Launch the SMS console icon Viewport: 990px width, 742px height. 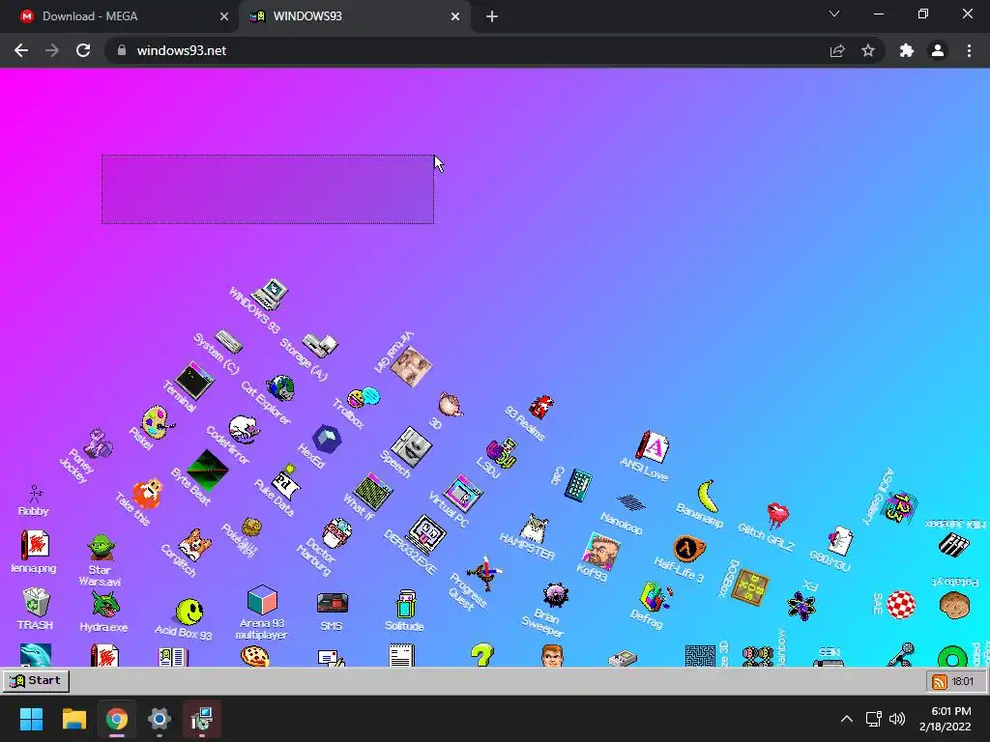(x=333, y=603)
